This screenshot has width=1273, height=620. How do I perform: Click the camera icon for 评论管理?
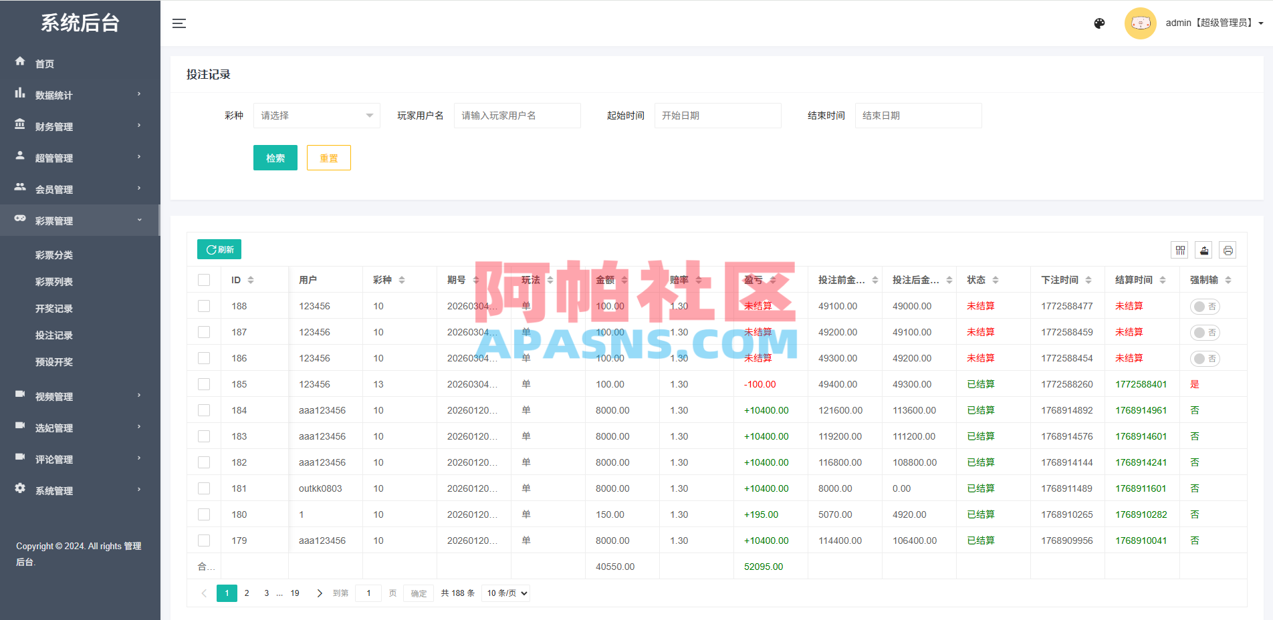20,457
